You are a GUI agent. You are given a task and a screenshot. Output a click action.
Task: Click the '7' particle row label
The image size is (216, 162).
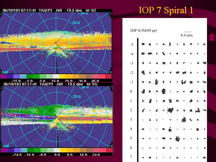[131, 157]
